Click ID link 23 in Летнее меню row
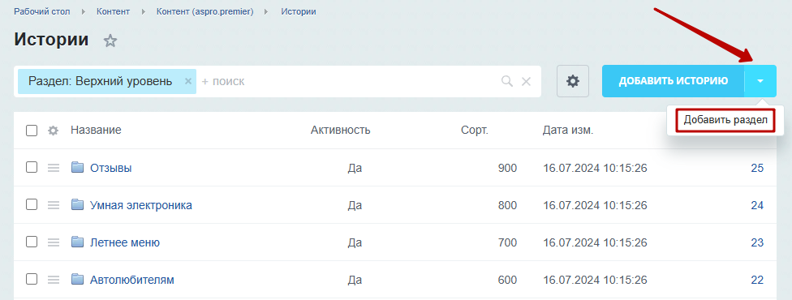This screenshot has height=300, width=792. (757, 242)
